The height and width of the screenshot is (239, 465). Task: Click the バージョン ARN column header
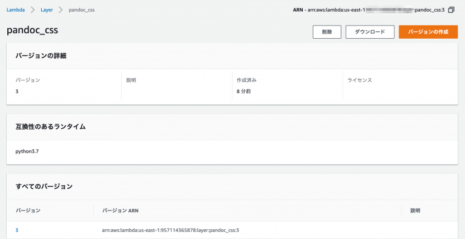(120, 211)
